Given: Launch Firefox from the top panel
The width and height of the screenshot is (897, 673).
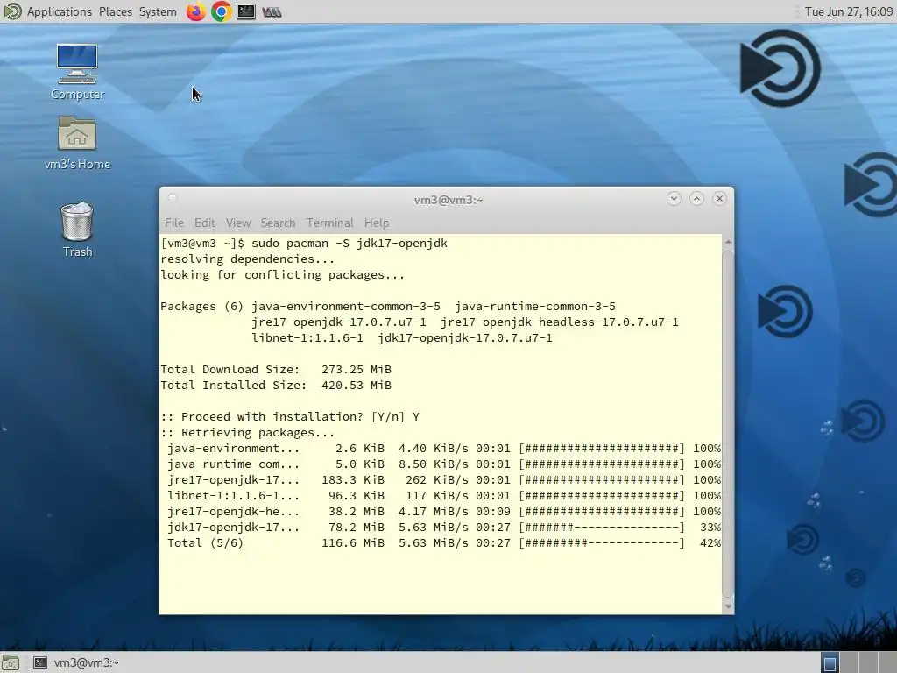Looking at the screenshot, I should click(x=195, y=11).
